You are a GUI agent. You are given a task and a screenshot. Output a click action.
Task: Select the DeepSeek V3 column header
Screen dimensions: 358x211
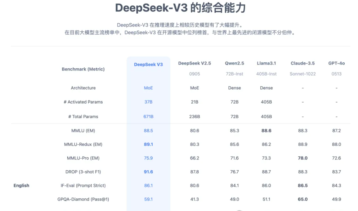click(x=148, y=64)
